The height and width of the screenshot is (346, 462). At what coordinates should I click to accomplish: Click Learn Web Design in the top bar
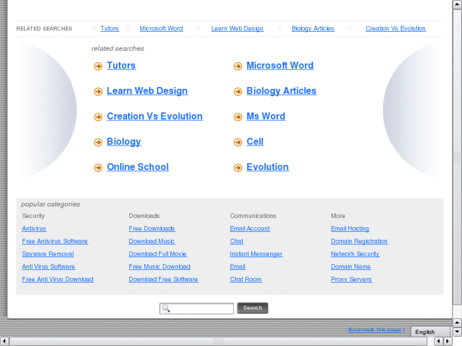[x=237, y=29]
